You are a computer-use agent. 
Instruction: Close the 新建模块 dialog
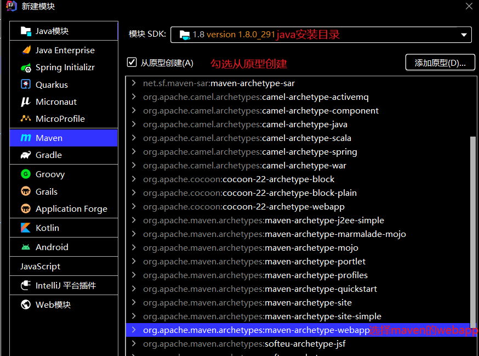(469, 6)
